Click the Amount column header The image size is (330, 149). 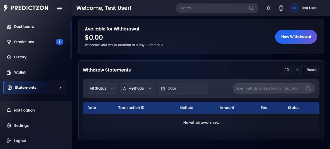click(227, 108)
